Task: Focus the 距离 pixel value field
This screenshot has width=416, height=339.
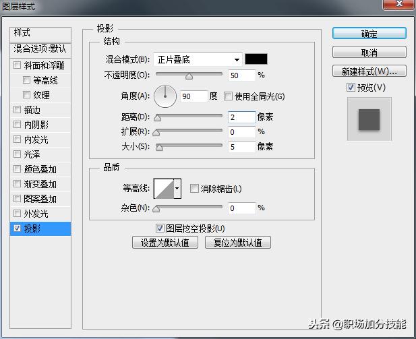Action: pos(241,117)
